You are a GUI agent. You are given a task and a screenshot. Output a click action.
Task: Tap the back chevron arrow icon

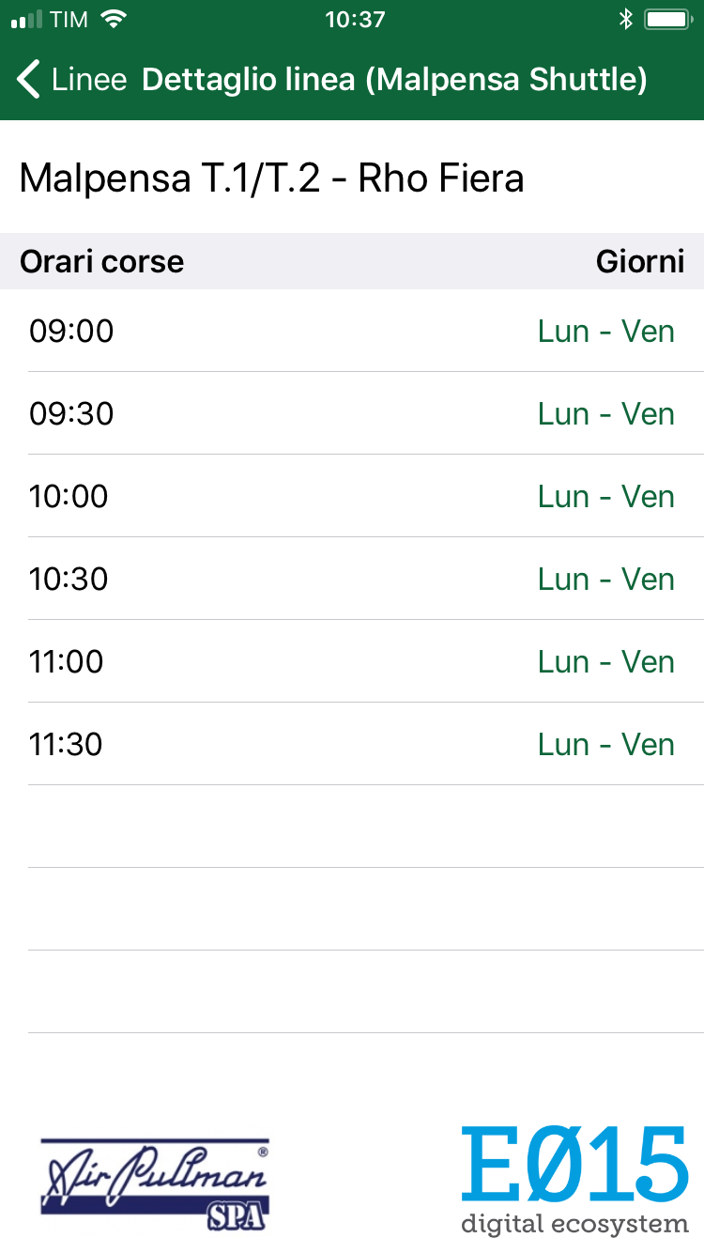29,80
